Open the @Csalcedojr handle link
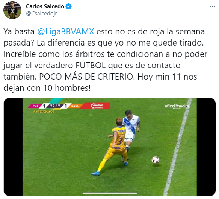219x199 pixels. click(41, 14)
